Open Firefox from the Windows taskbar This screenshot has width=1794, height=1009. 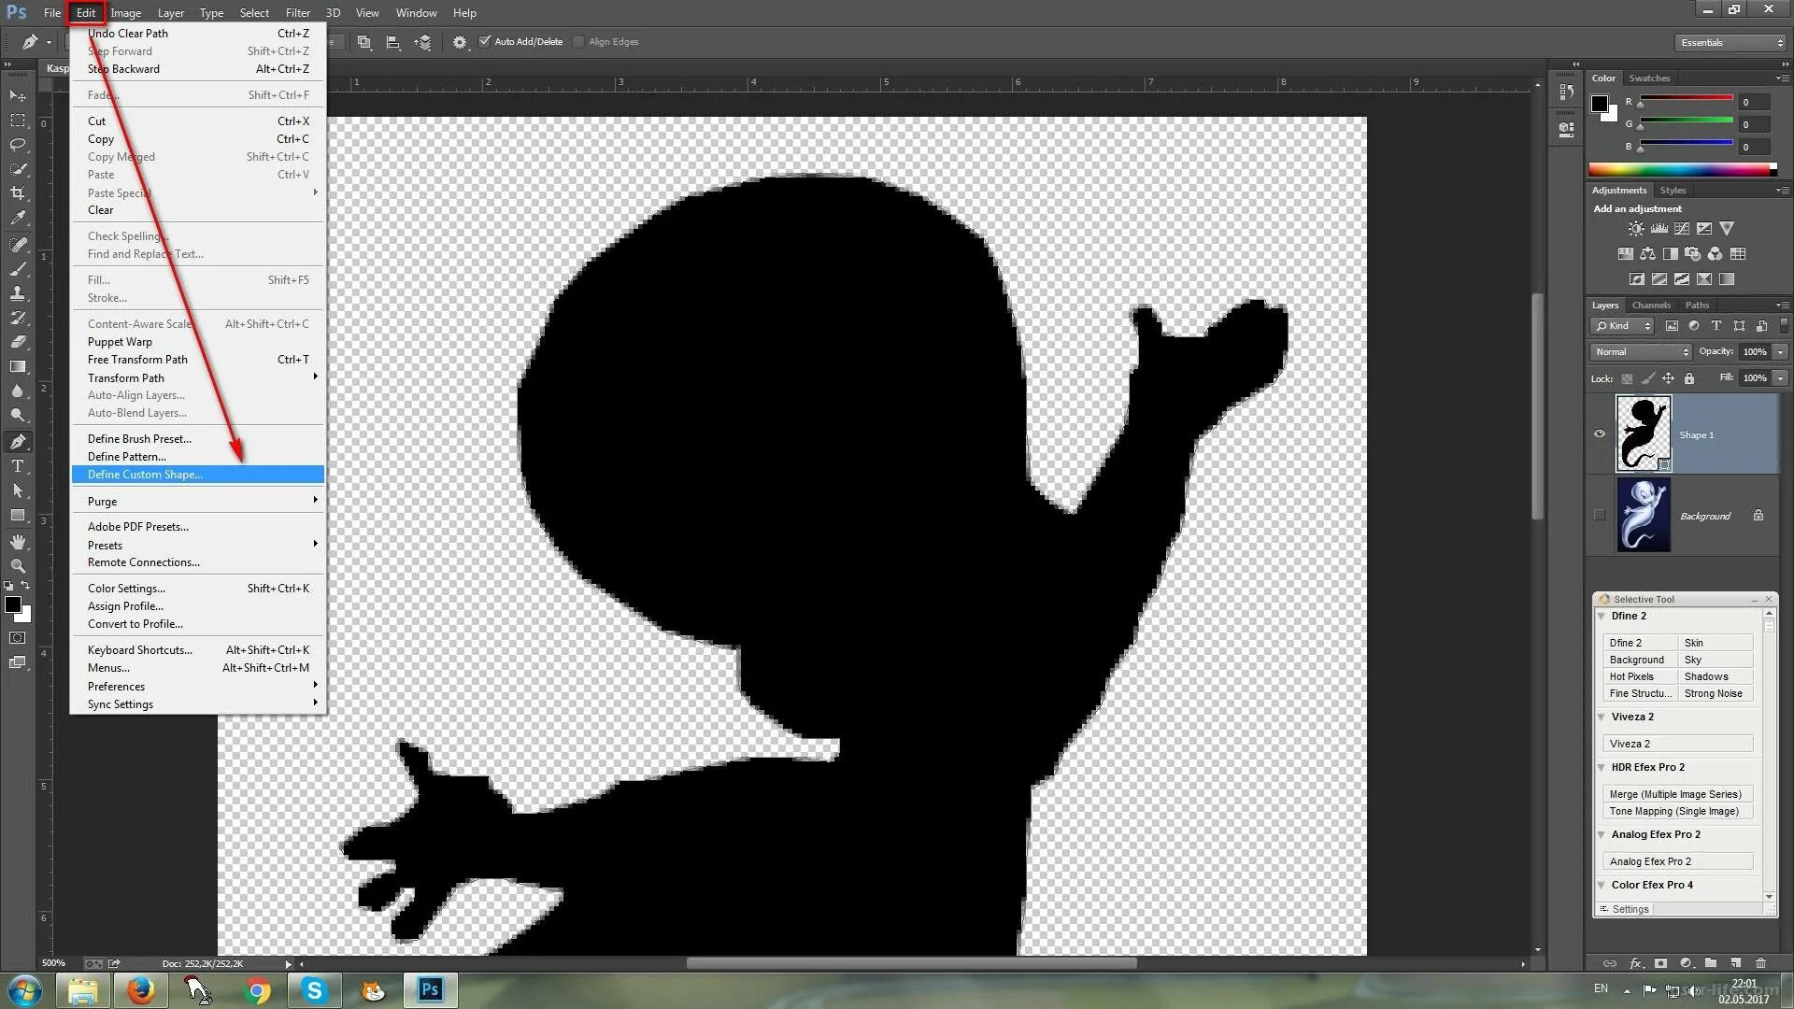click(140, 989)
